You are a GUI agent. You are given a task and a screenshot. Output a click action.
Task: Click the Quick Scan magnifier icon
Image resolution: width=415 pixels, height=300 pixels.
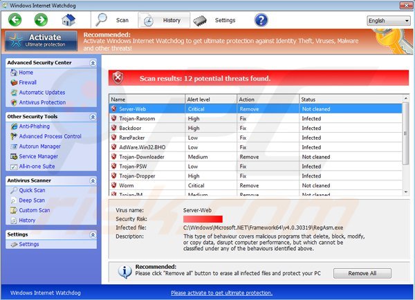[14, 191]
